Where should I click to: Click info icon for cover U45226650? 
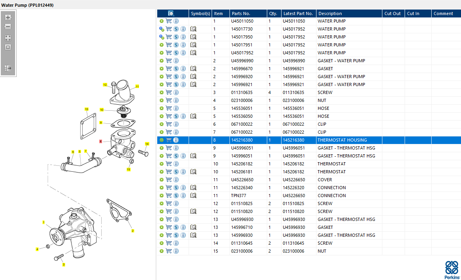coord(176,180)
